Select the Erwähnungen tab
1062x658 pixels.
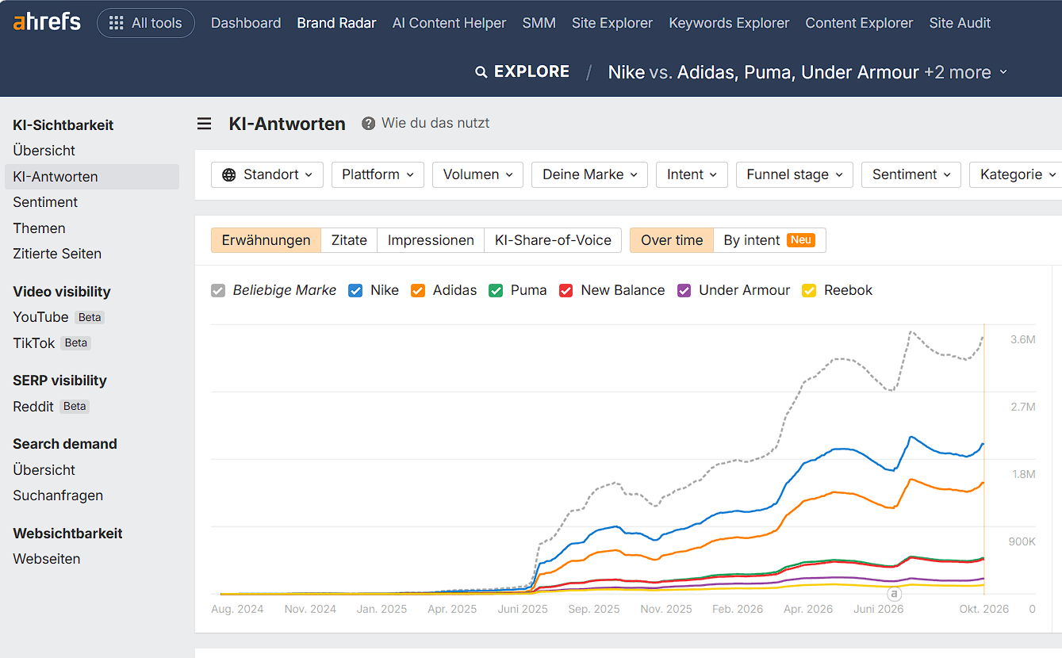(x=266, y=240)
